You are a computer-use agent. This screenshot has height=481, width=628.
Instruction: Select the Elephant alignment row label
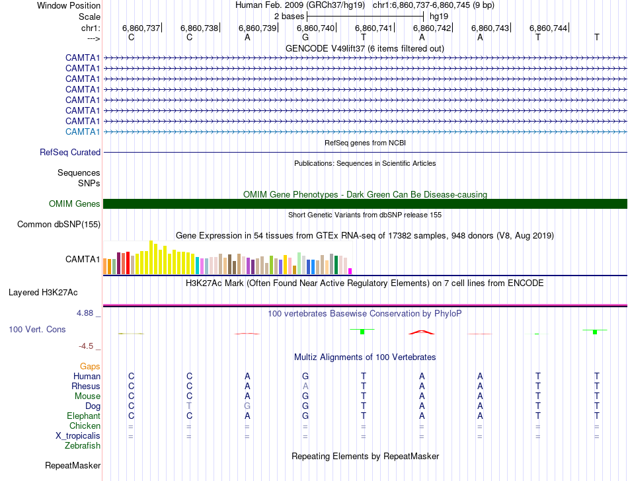83,416
